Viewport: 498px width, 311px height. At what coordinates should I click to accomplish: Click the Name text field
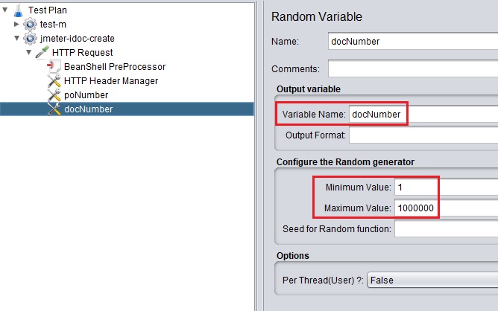pos(410,42)
